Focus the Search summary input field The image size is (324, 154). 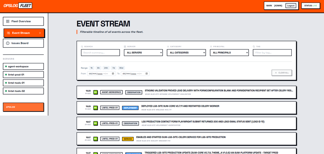pos(100,53)
